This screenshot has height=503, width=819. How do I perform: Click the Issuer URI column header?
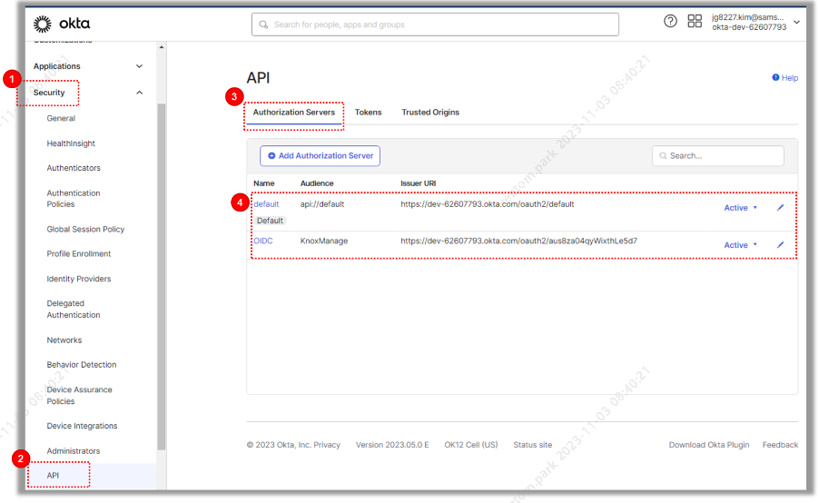click(x=418, y=183)
